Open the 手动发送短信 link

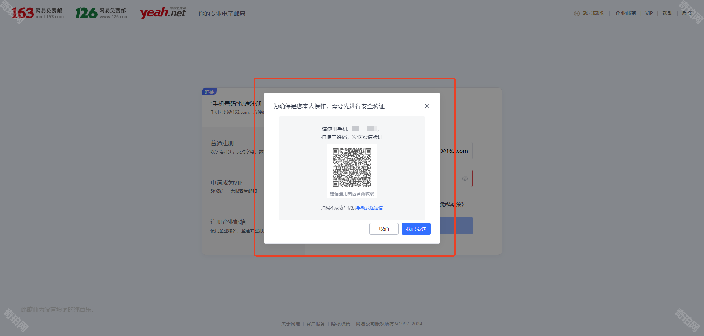(370, 208)
